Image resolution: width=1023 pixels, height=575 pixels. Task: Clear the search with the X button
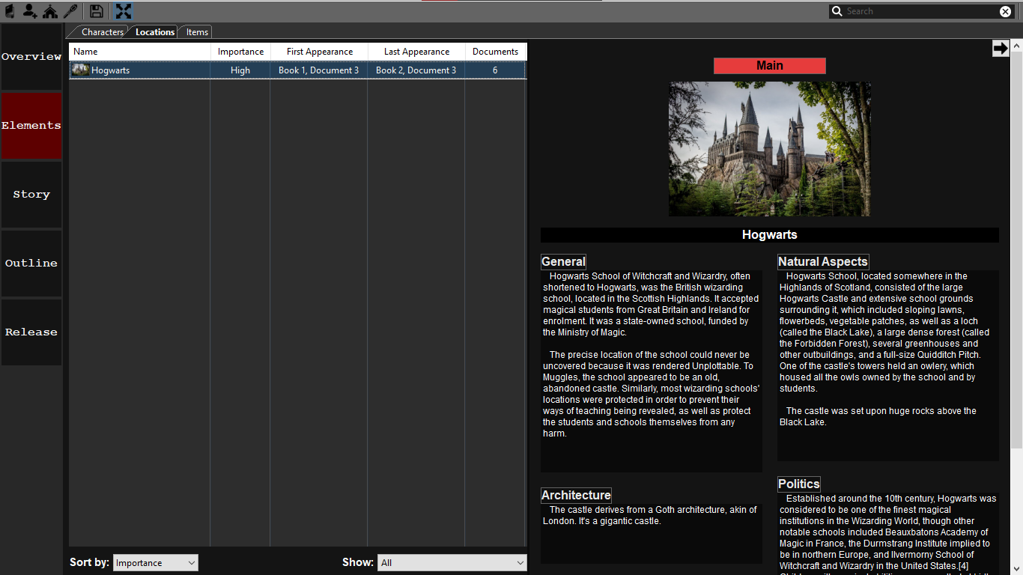pos(1005,11)
